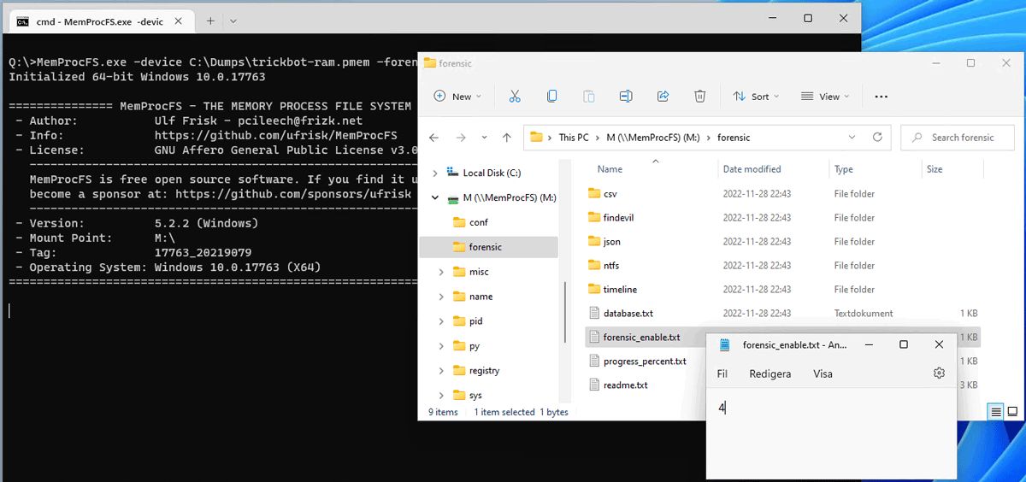This screenshot has height=482, width=1026.
Task: Select the findevil folder row
Action: [781, 218]
